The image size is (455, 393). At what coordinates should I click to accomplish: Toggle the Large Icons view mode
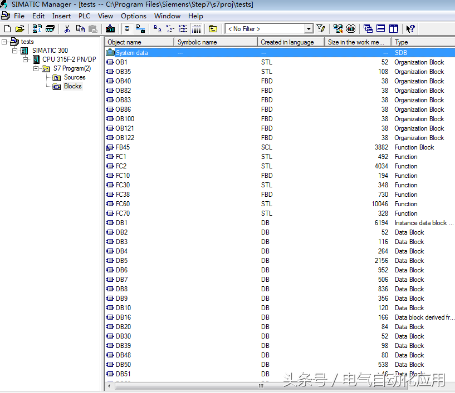[159, 28]
